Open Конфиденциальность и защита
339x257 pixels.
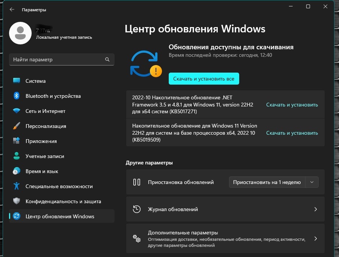[x=62, y=201]
